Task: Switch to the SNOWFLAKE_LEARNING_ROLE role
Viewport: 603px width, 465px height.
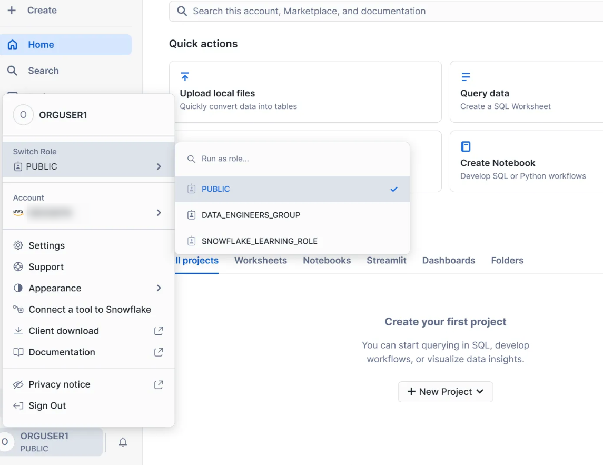Action: tap(292, 241)
